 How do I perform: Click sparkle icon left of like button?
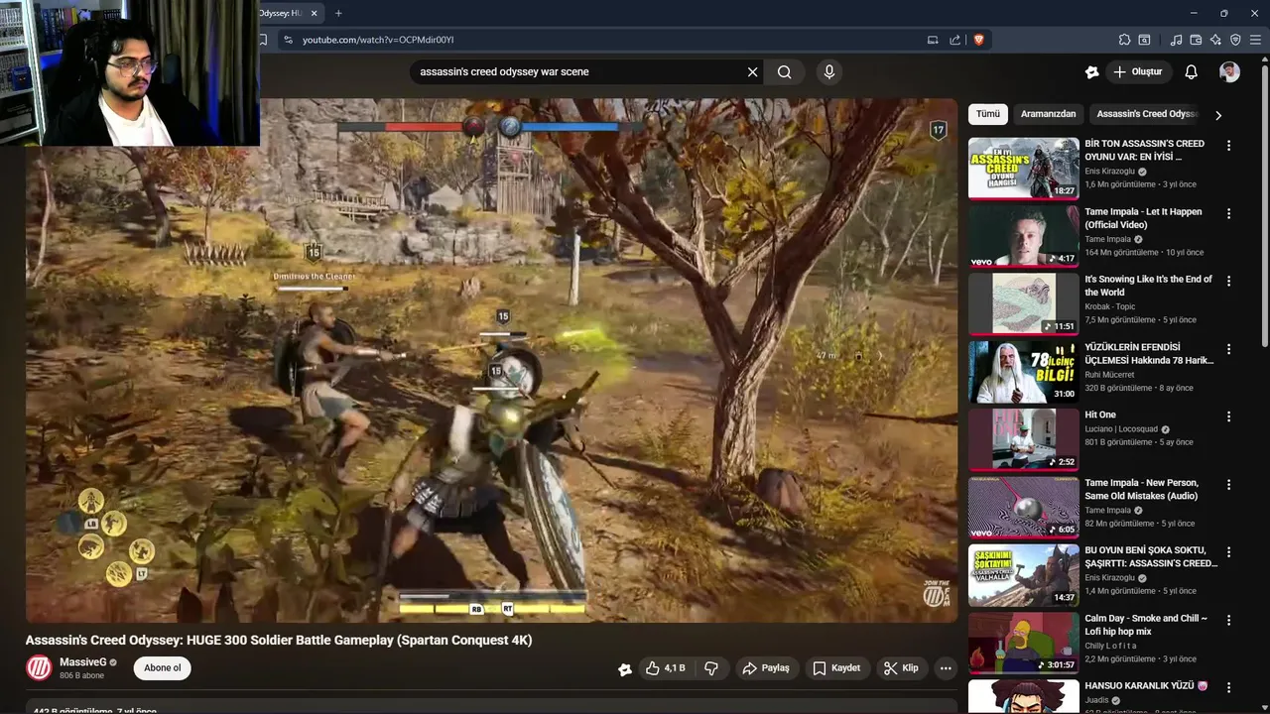tap(624, 669)
